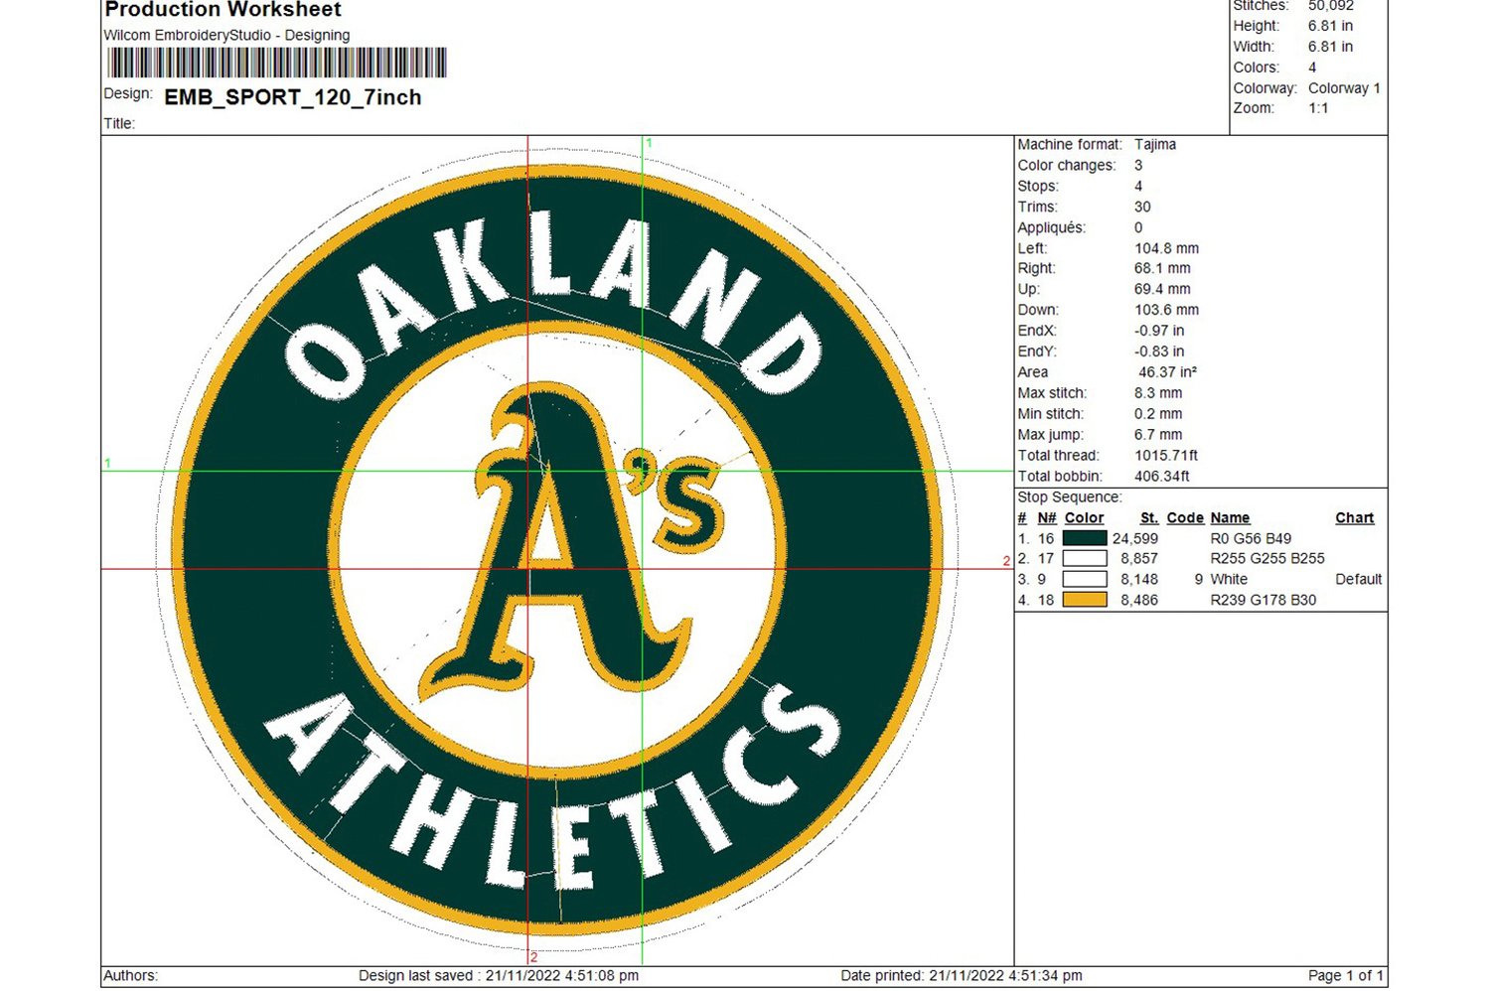Click the 'Color' column header in stop sequence
1490x991 pixels.
[x=1084, y=517]
